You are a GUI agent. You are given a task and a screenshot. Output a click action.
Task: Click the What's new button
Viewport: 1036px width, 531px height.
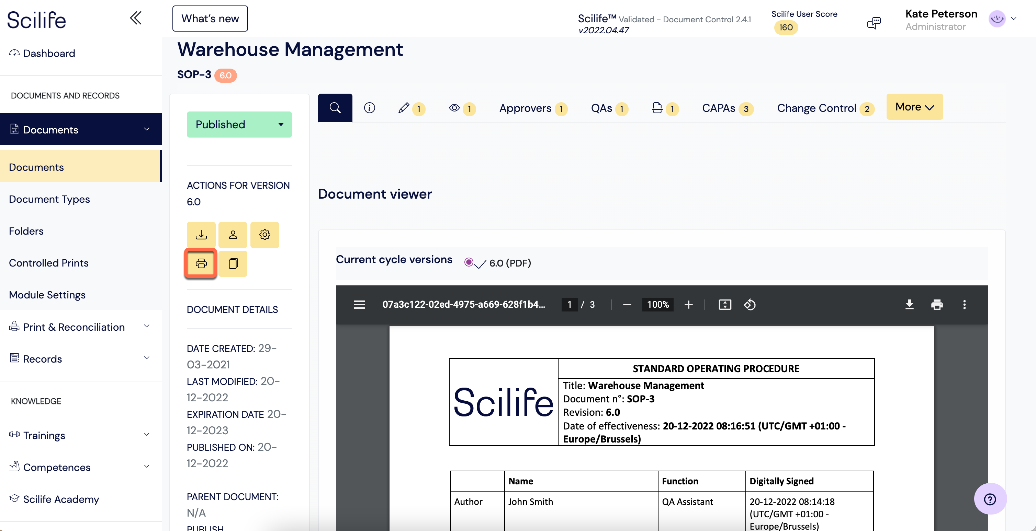click(x=210, y=19)
